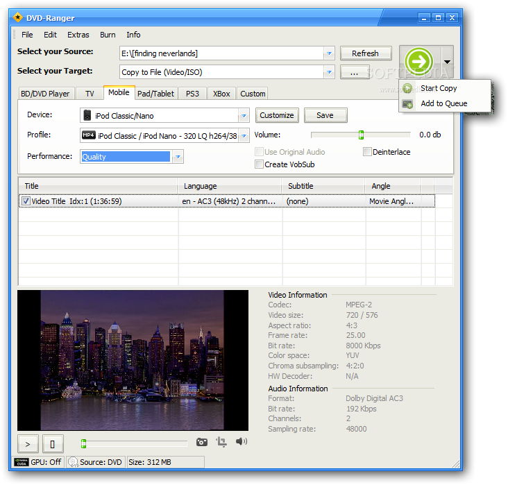Open the crop tool icon below the preview
This screenshot has height=485, width=508.
coord(221,442)
